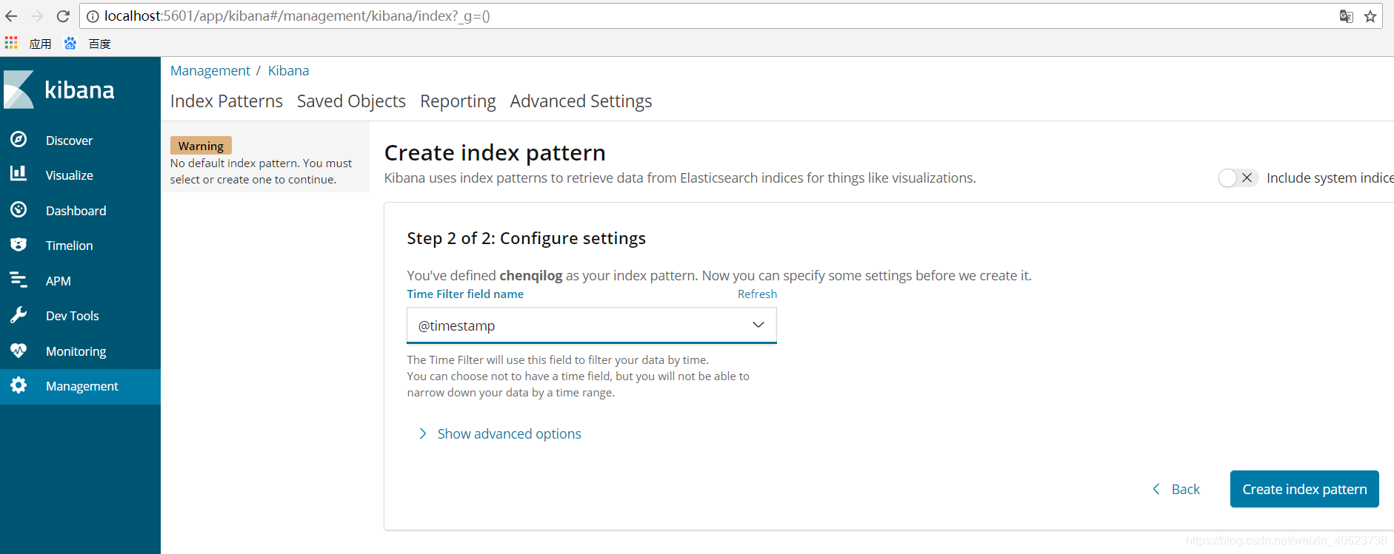The image size is (1394, 554).
Task: Switch to Advanced Settings tab
Action: (x=581, y=101)
